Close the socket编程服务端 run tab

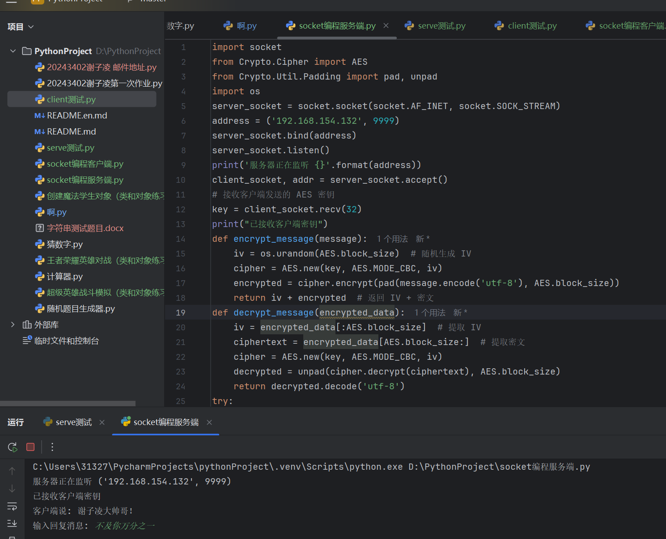tap(209, 422)
